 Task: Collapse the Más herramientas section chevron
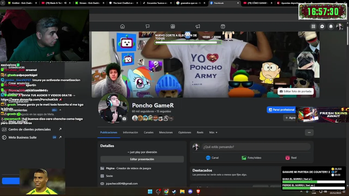point(60,110)
